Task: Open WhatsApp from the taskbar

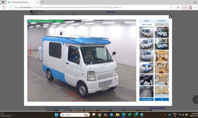Action: tap(136, 115)
